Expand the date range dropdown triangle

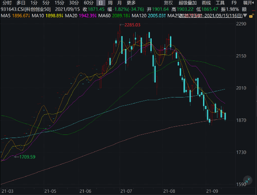tap(245, 16)
